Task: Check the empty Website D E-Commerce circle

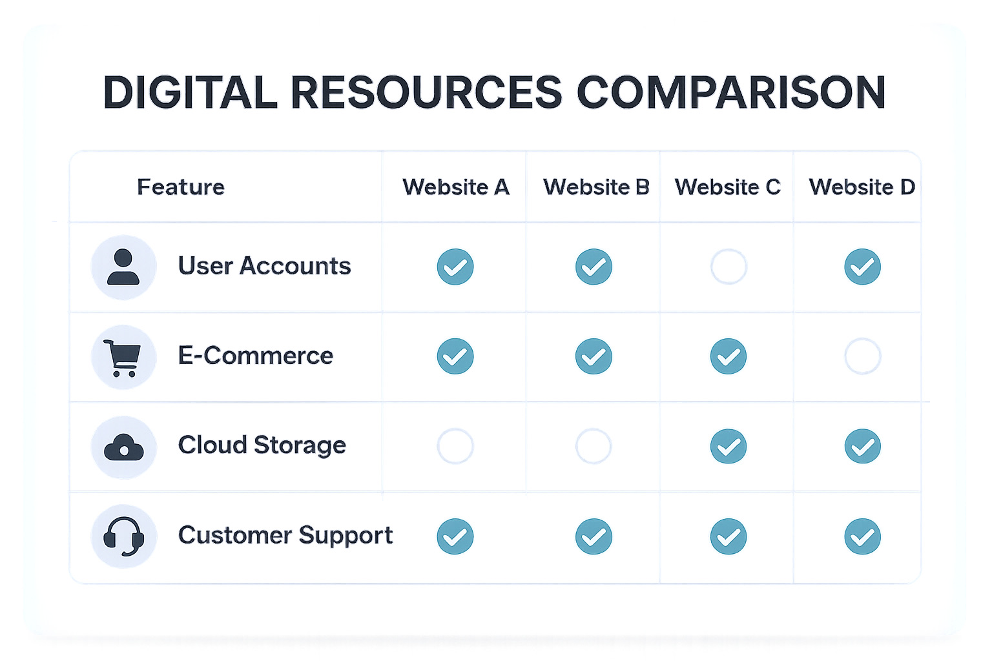Action: pos(862,356)
